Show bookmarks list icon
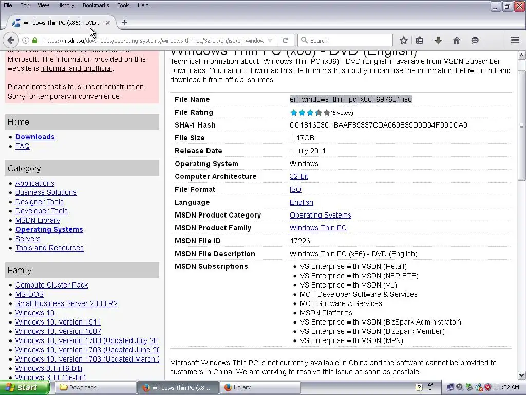The height and width of the screenshot is (395, 526). click(x=420, y=40)
